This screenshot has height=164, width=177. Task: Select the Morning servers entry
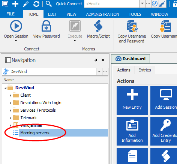pyautogui.click(x=35, y=133)
